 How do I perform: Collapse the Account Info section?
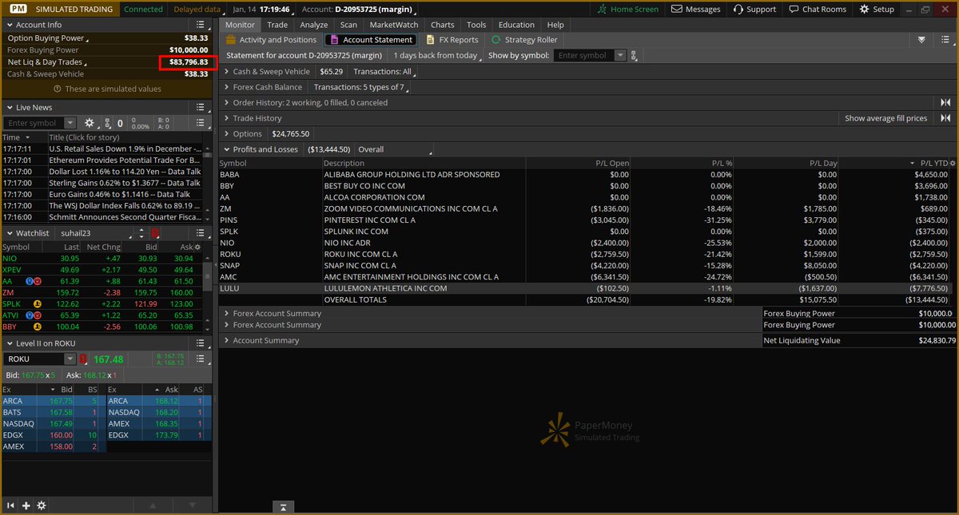(8, 25)
